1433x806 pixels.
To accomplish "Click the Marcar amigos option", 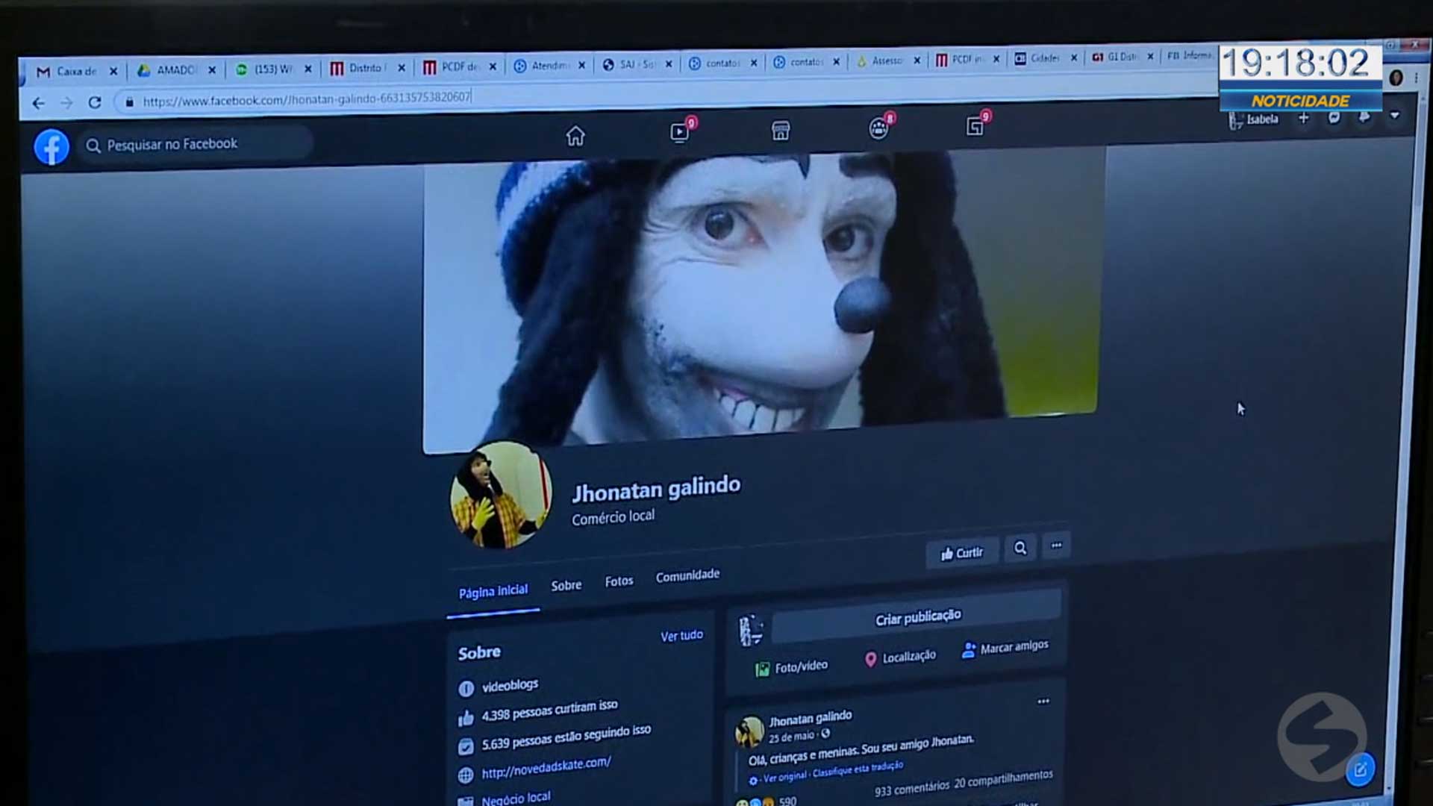I will pos(1005,649).
